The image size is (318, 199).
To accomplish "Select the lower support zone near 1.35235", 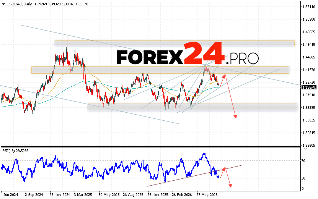I will pos(192,107).
